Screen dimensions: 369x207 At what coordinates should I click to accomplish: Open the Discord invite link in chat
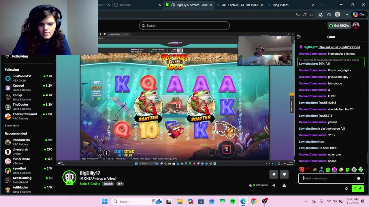coord(339,47)
